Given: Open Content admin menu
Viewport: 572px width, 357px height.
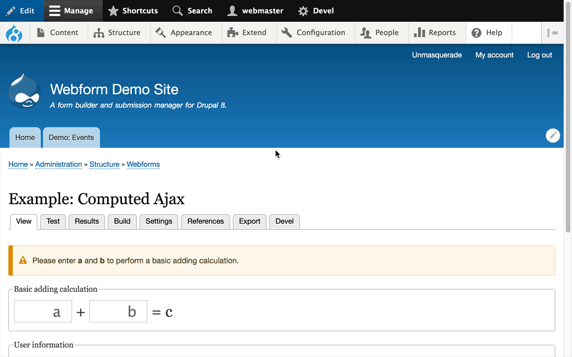Looking at the screenshot, I should click(x=58, y=33).
